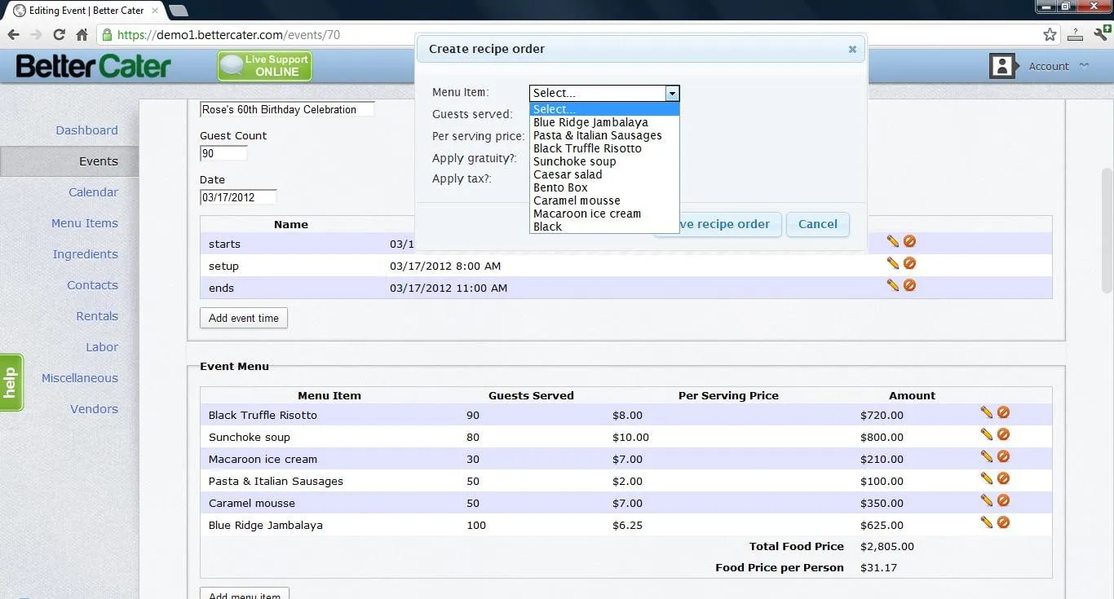Viewport: 1114px width, 599px height.
Task: Edit the Macaroon ice cream row
Action: pos(987,456)
